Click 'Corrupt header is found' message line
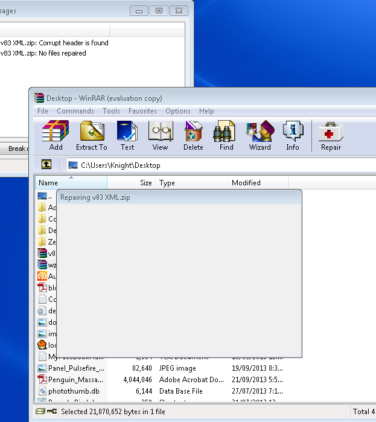 (54, 43)
